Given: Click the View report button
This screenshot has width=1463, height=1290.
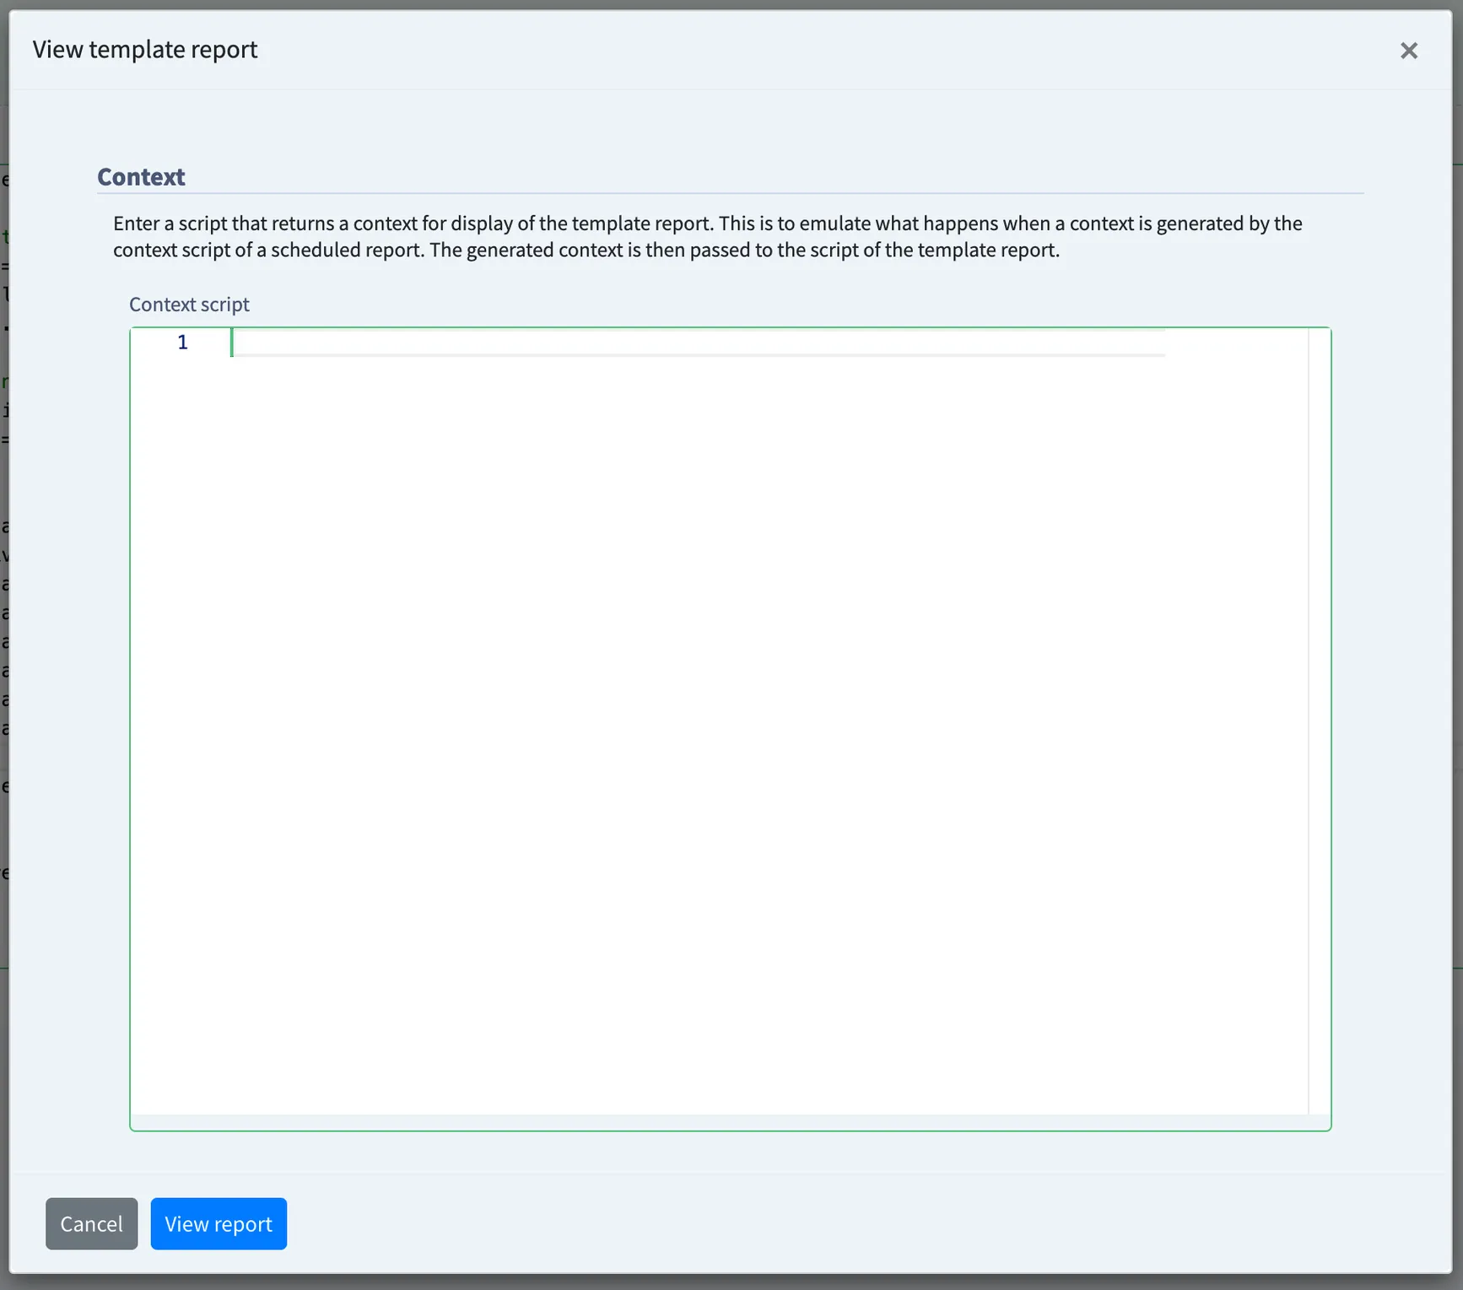Looking at the screenshot, I should click(x=219, y=1223).
